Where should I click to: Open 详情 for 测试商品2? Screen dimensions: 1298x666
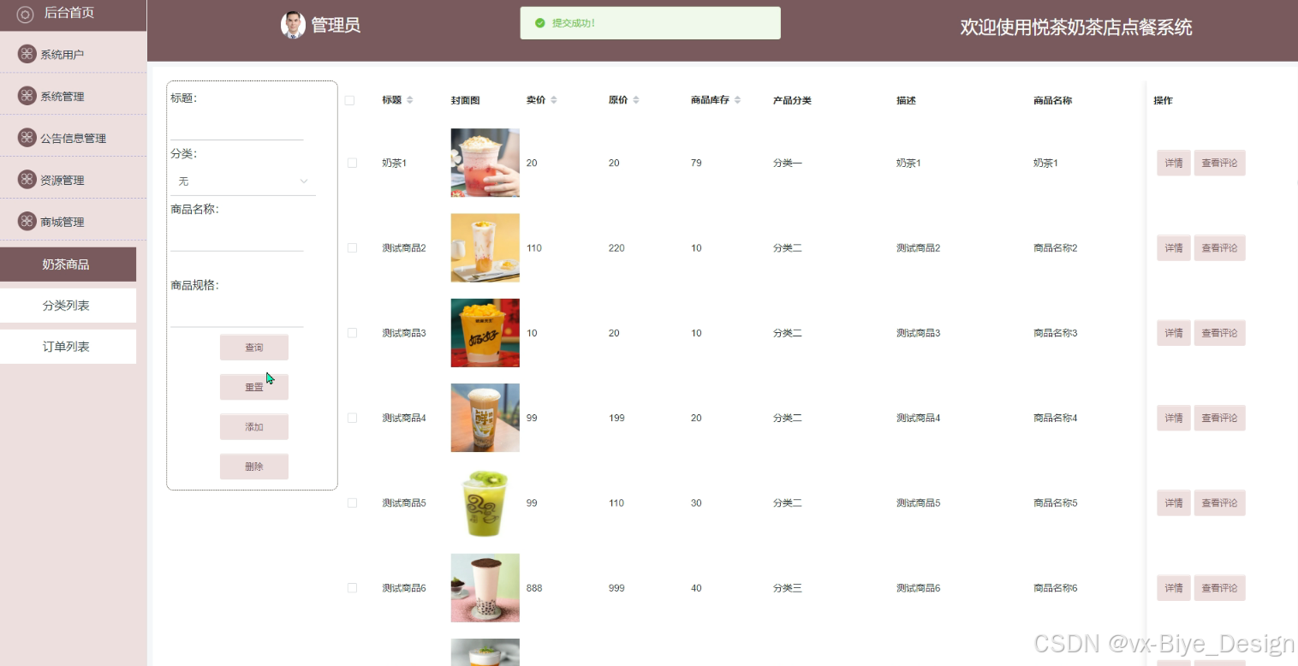pos(1173,247)
